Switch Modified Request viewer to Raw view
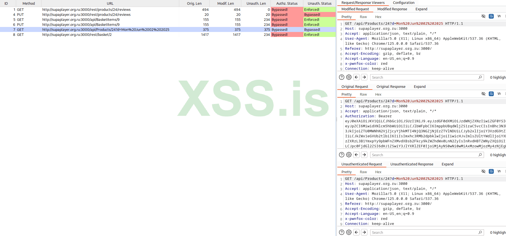 pyautogui.click(x=363, y=17)
